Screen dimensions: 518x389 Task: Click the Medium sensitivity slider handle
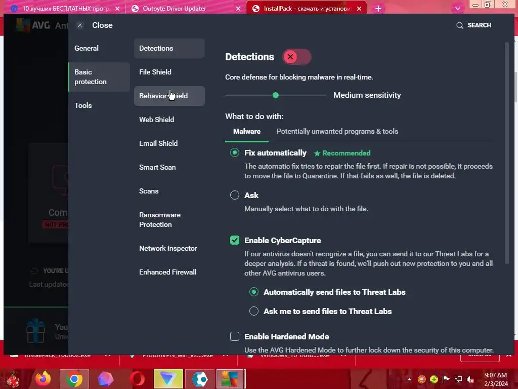tap(276, 95)
